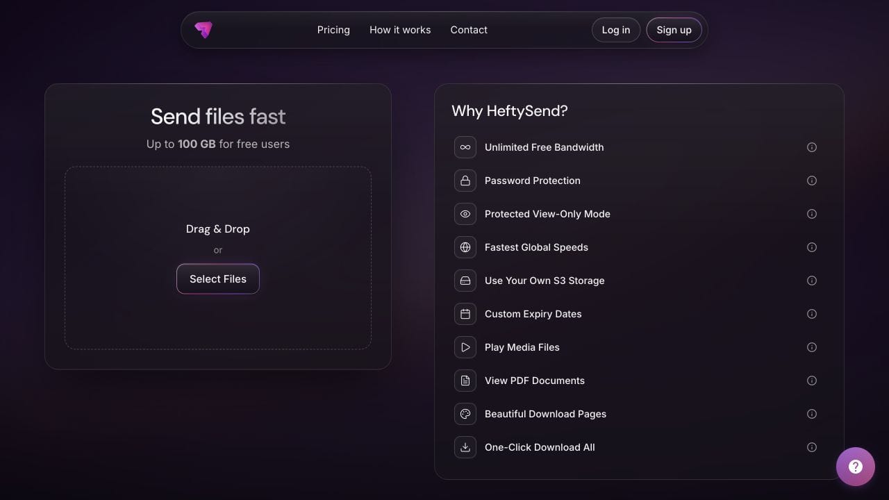Open info for Play Media Files
The width and height of the screenshot is (889, 500).
click(x=812, y=347)
